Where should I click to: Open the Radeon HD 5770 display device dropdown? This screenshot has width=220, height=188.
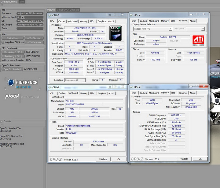pyautogui.click(x=153, y=29)
